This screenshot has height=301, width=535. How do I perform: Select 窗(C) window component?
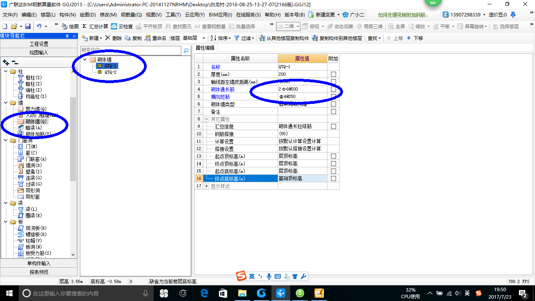pos(31,153)
